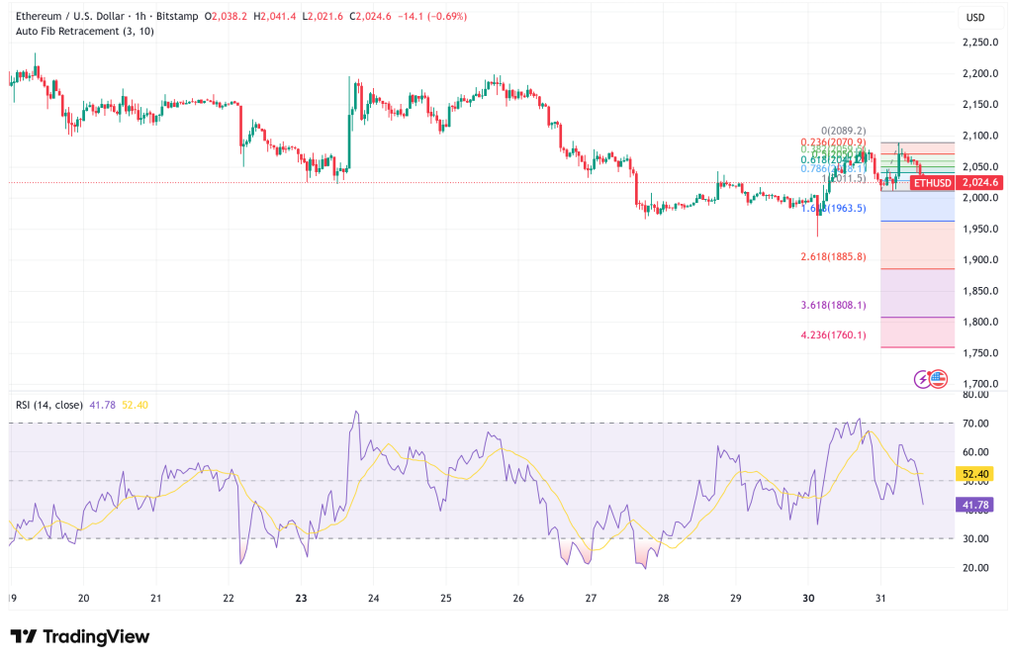The height and width of the screenshot is (663, 1013).
Task: Click the purple 41.78 RSI value label
Action: tap(972, 504)
